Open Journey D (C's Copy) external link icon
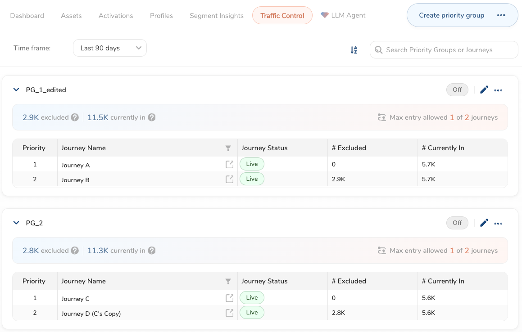The image size is (522, 332). pos(229,313)
